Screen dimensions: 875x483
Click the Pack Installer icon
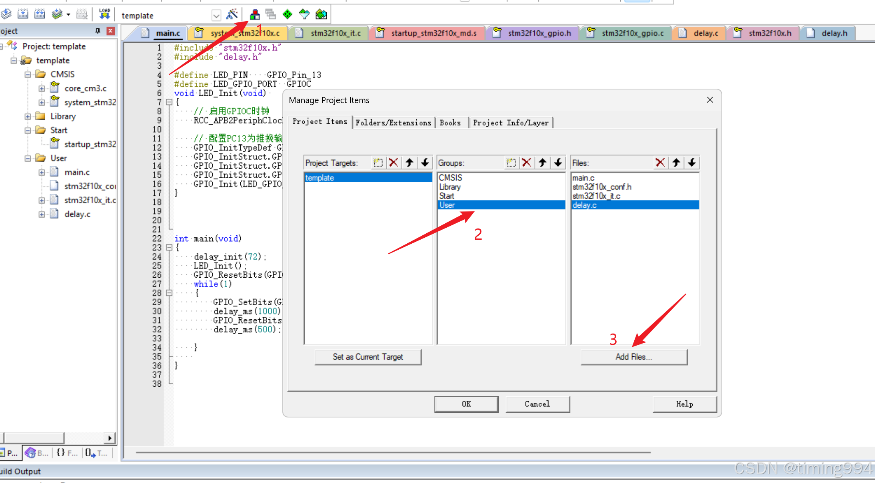321,15
